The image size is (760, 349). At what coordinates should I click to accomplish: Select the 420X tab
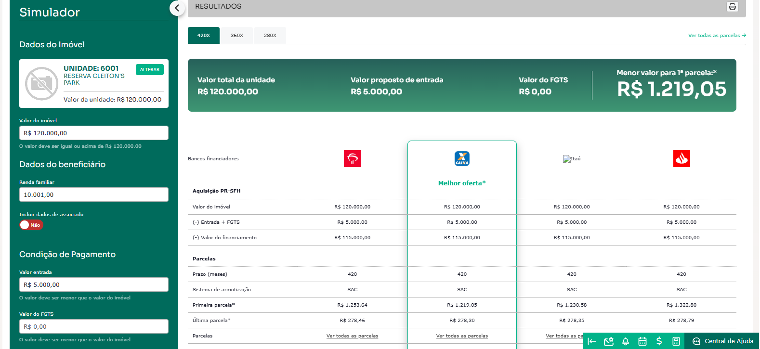204,36
